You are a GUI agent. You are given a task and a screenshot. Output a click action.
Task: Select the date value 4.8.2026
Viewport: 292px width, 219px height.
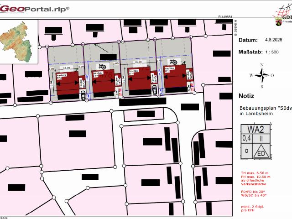273,40
